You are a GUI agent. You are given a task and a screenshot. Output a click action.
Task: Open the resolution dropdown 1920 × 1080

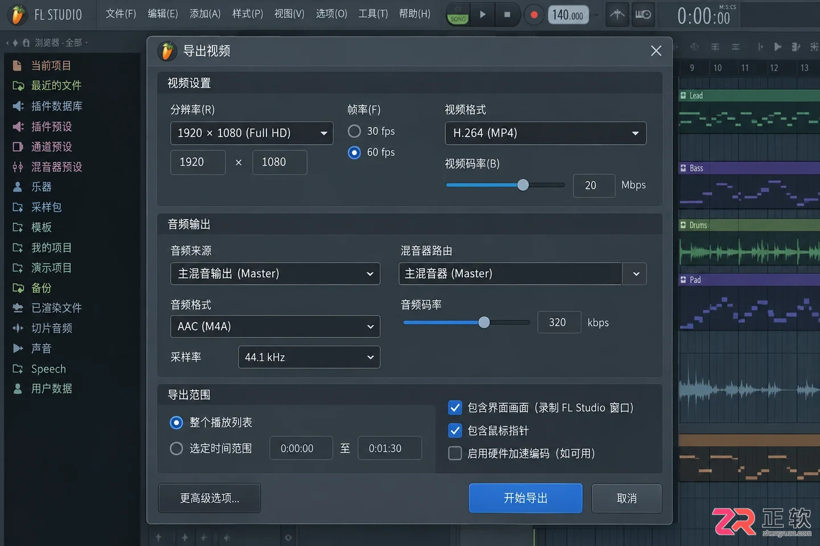(x=252, y=134)
